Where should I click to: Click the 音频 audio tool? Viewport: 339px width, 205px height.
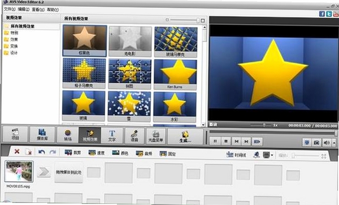144,154
